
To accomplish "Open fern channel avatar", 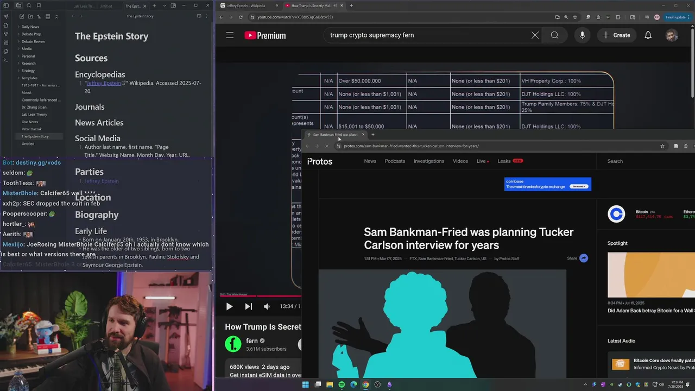I will tap(233, 344).
